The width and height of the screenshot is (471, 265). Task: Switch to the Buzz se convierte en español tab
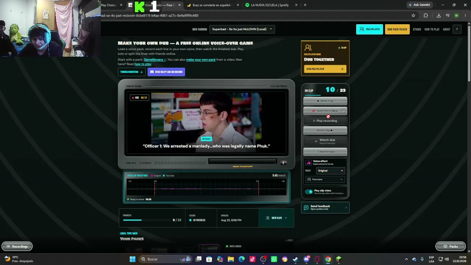pos(213,5)
